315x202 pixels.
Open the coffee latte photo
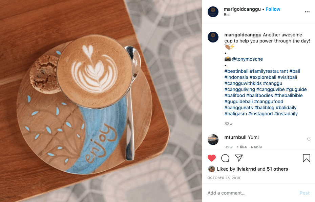(101, 101)
